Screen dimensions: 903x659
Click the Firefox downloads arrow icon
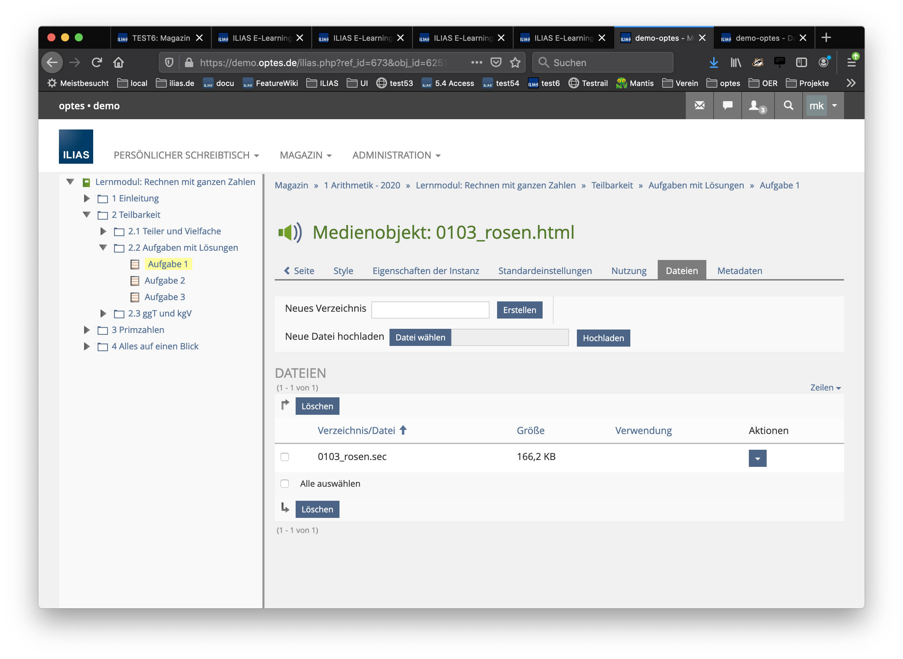click(714, 62)
